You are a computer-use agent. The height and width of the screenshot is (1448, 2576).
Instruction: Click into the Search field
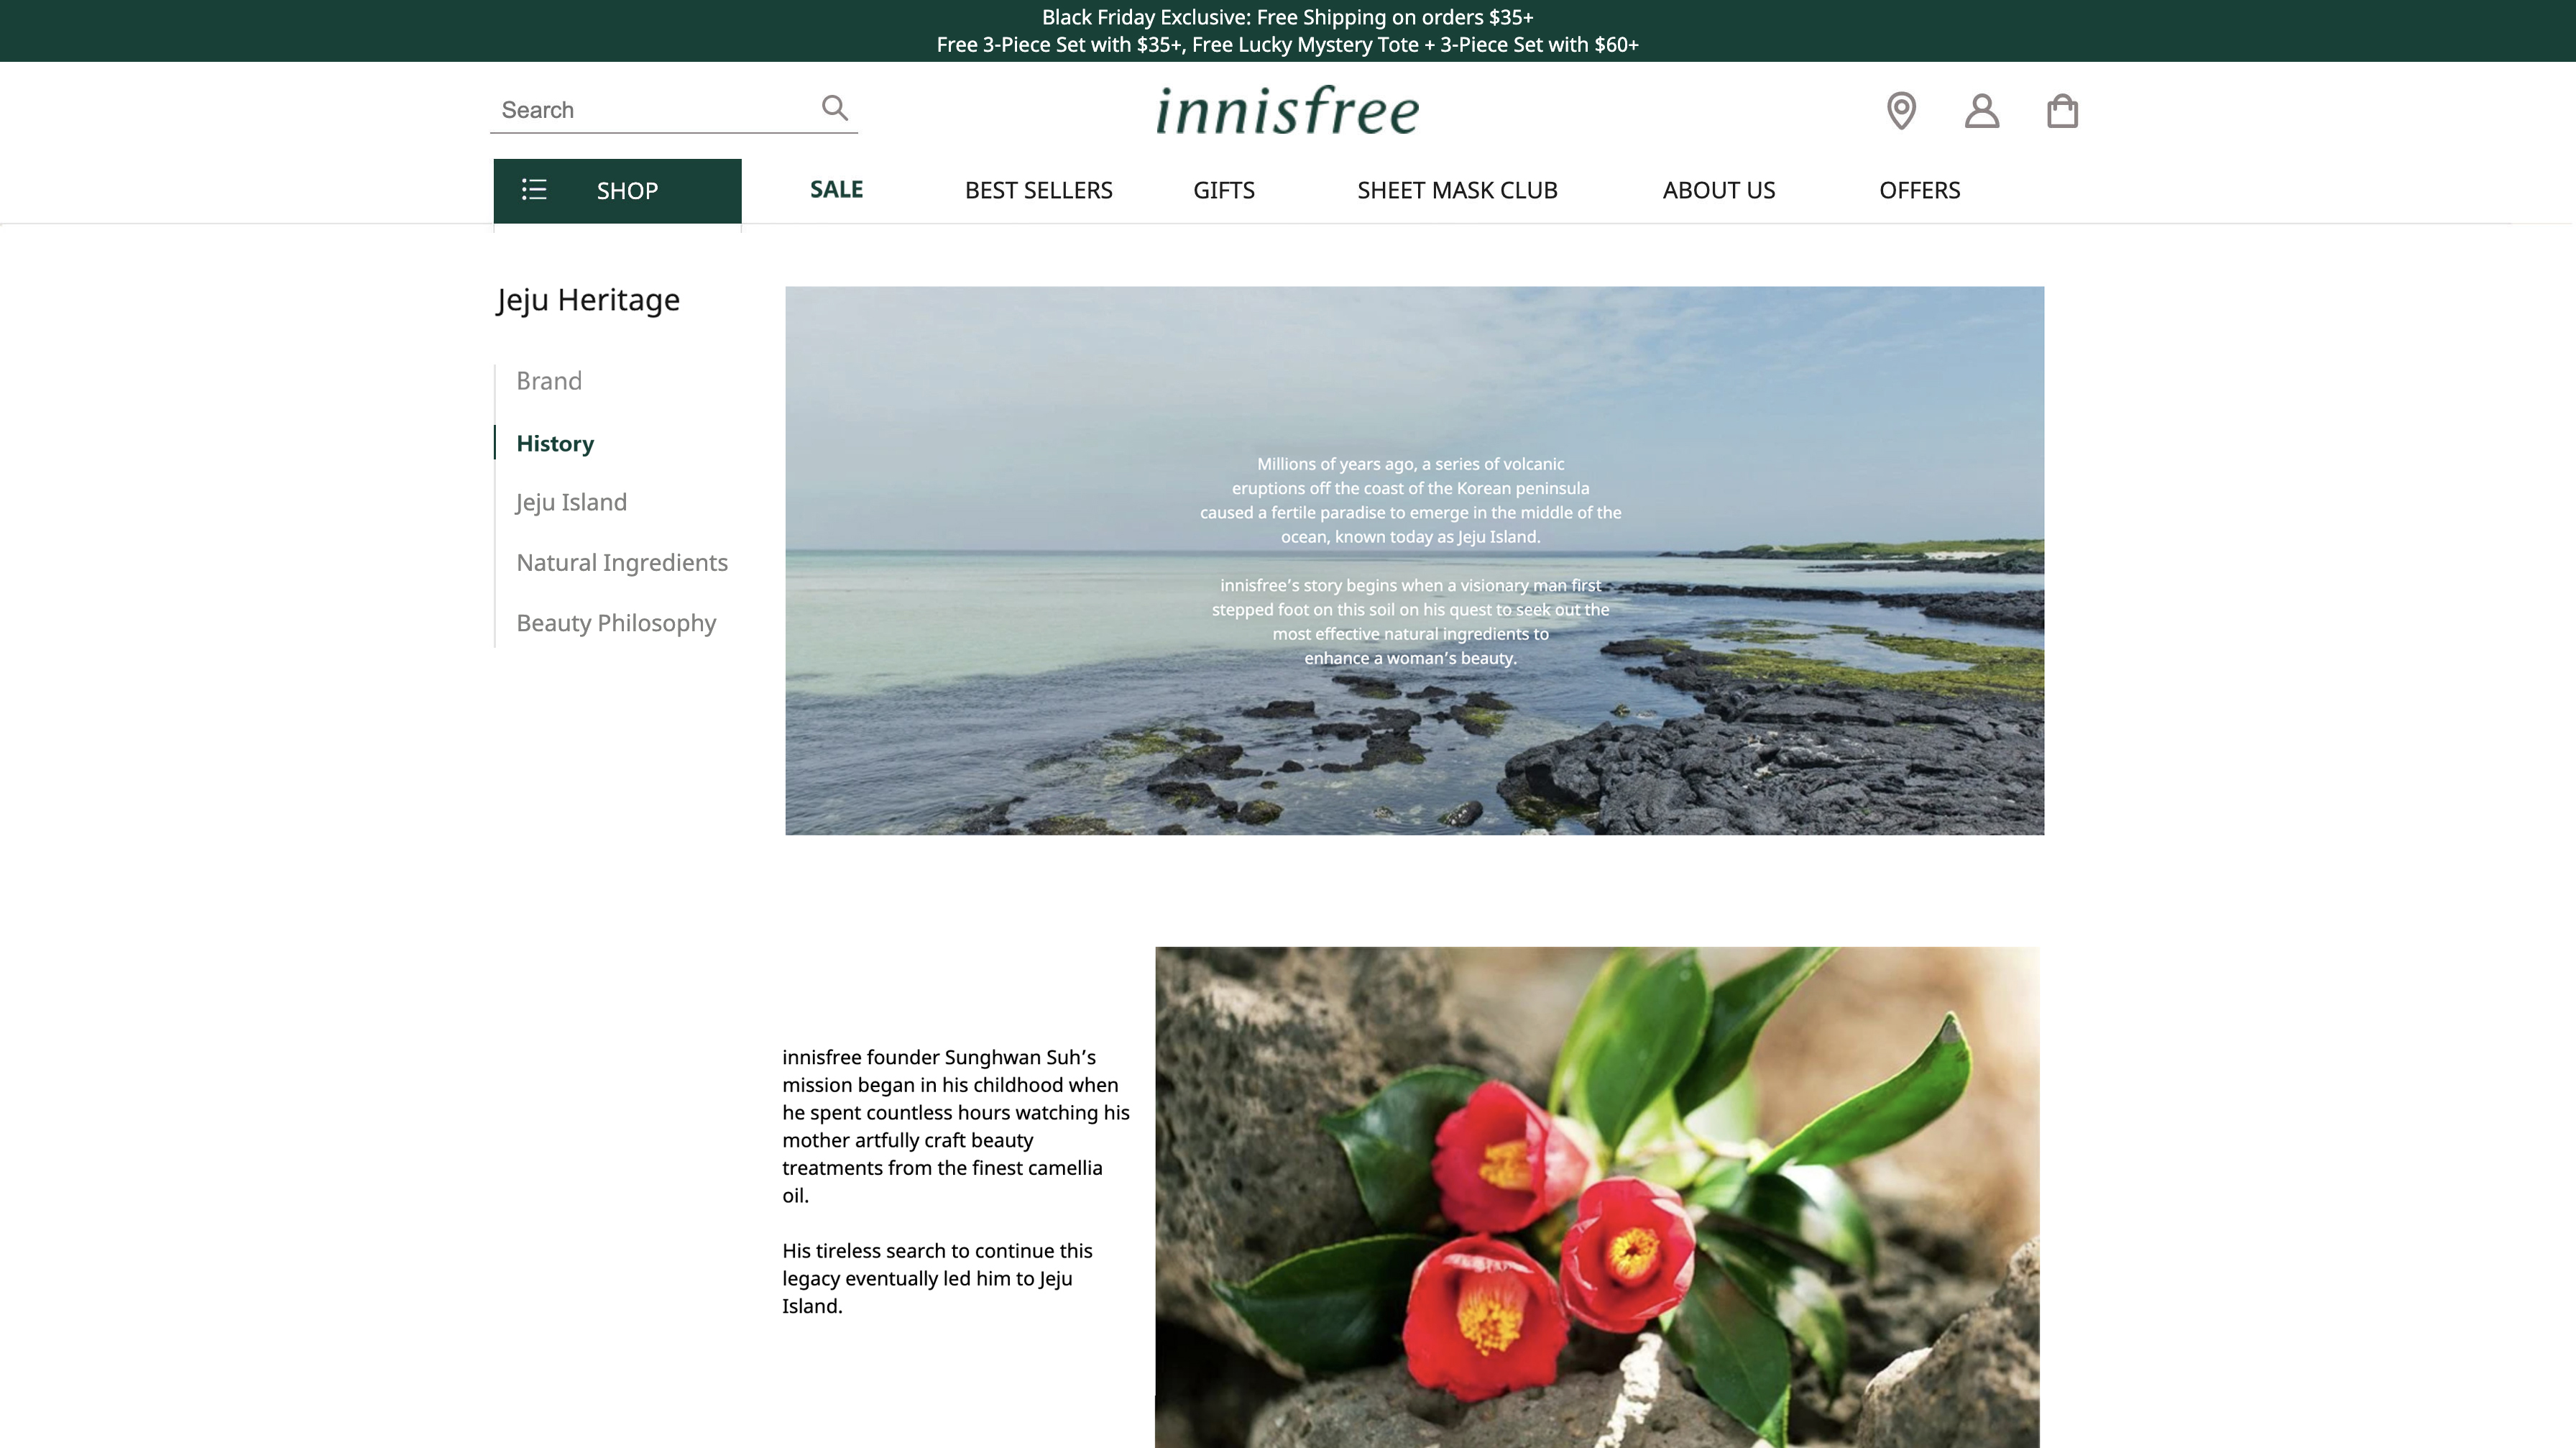pyautogui.click(x=650, y=110)
